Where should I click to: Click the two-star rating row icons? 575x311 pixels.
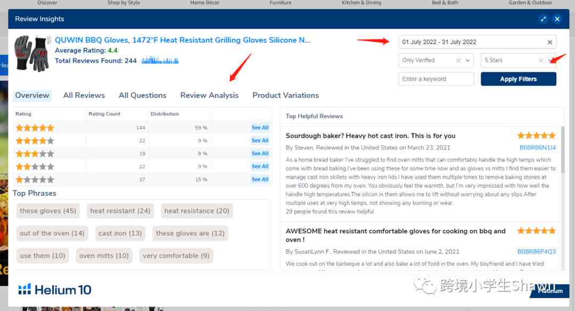tap(35, 167)
